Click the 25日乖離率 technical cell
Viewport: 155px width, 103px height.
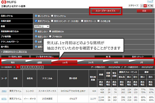[x=47, y=99]
